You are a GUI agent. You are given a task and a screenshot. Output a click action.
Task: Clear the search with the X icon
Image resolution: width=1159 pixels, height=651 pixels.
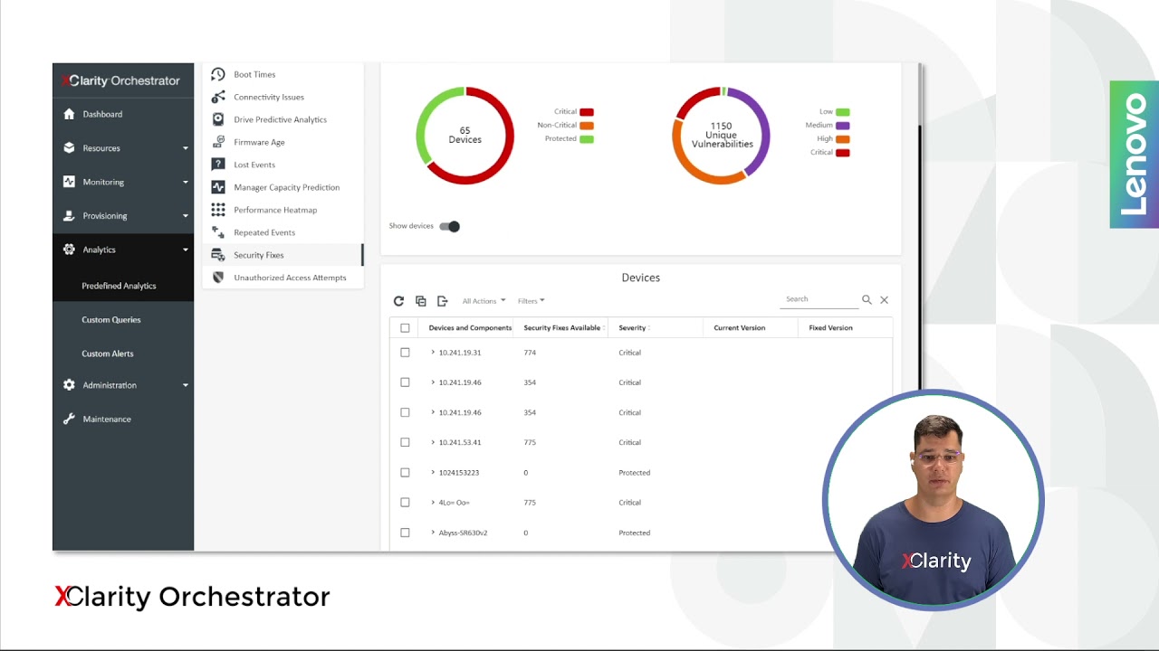pos(885,299)
